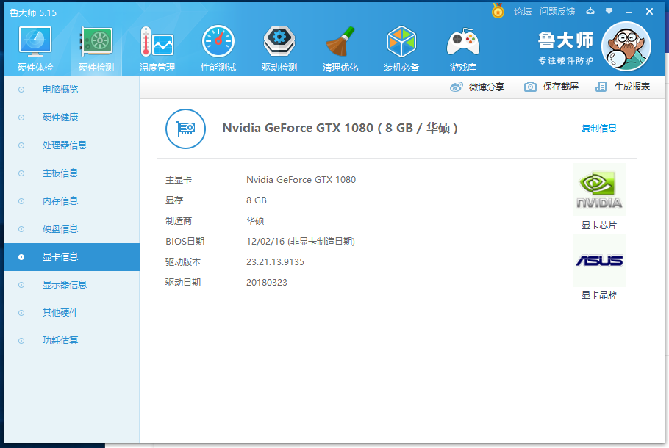The width and height of the screenshot is (669, 448).
Task: Launch 性能测试 performance benchmark
Action: [x=218, y=48]
